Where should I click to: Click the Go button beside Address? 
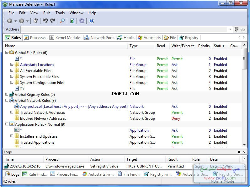[x=240, y=29]
